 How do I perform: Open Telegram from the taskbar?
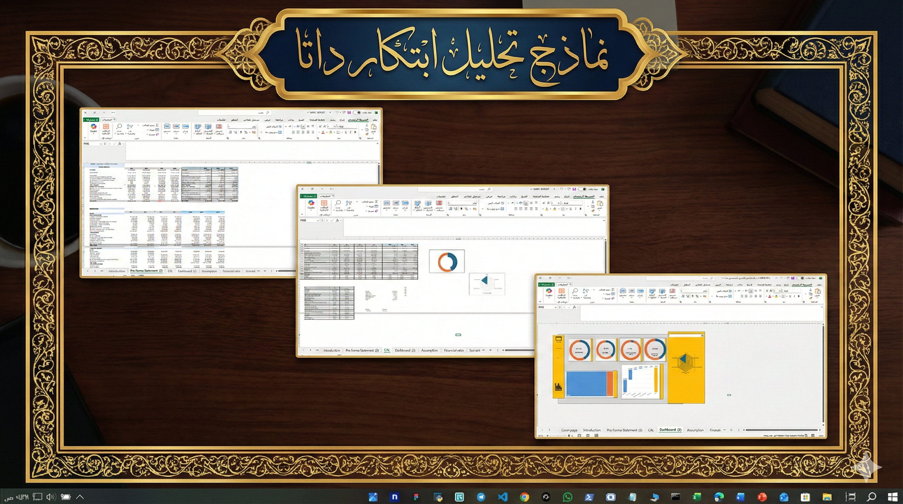pos(481,497)
